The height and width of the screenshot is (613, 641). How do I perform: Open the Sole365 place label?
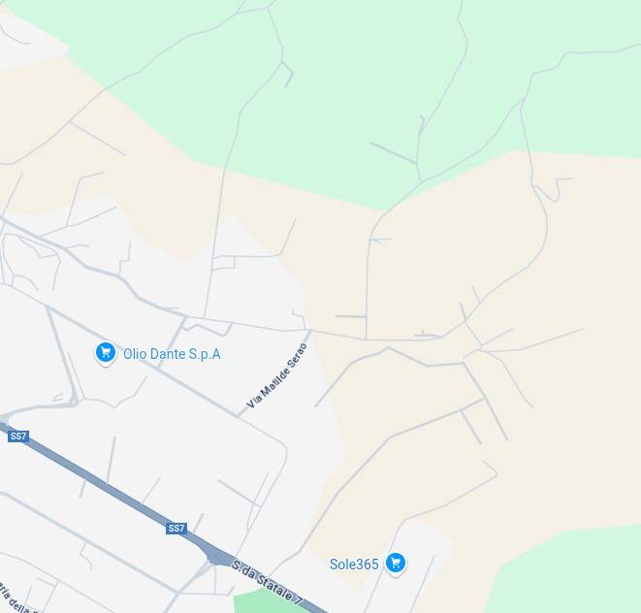pos(354,565)
